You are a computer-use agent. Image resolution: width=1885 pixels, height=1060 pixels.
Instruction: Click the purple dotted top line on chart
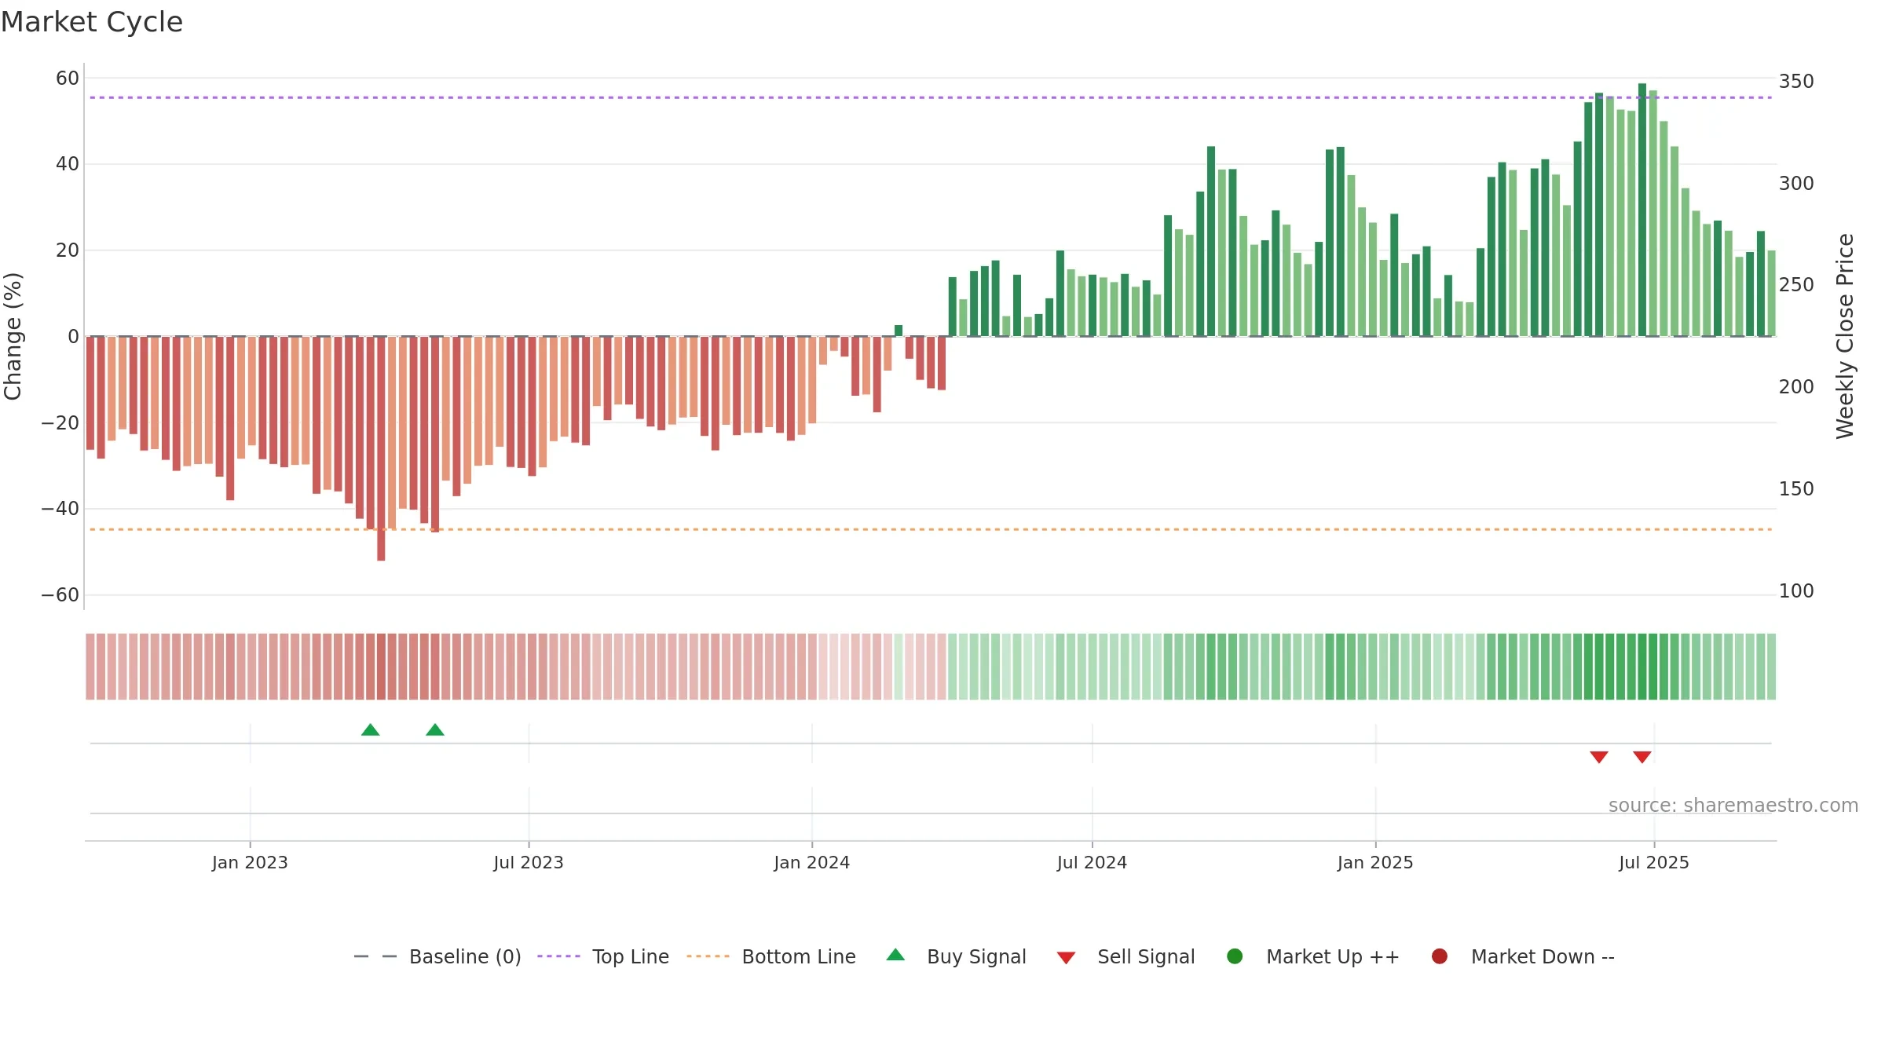coord(931,97)
